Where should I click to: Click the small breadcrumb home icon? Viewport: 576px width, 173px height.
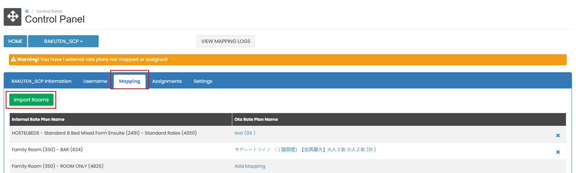pyautogui.click(x=27, y=11)
